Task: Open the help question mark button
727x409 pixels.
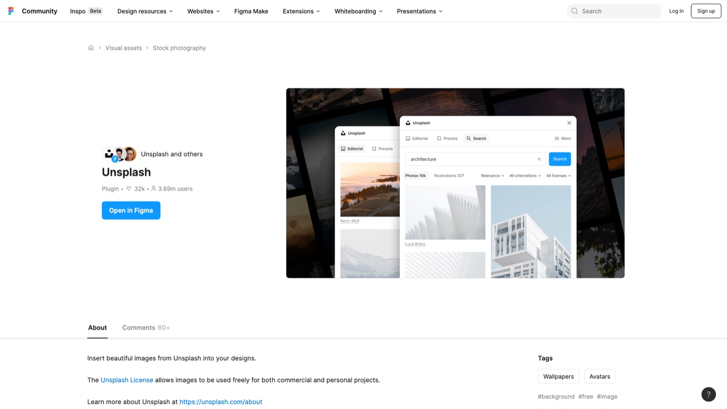Action: coord(708,394)
